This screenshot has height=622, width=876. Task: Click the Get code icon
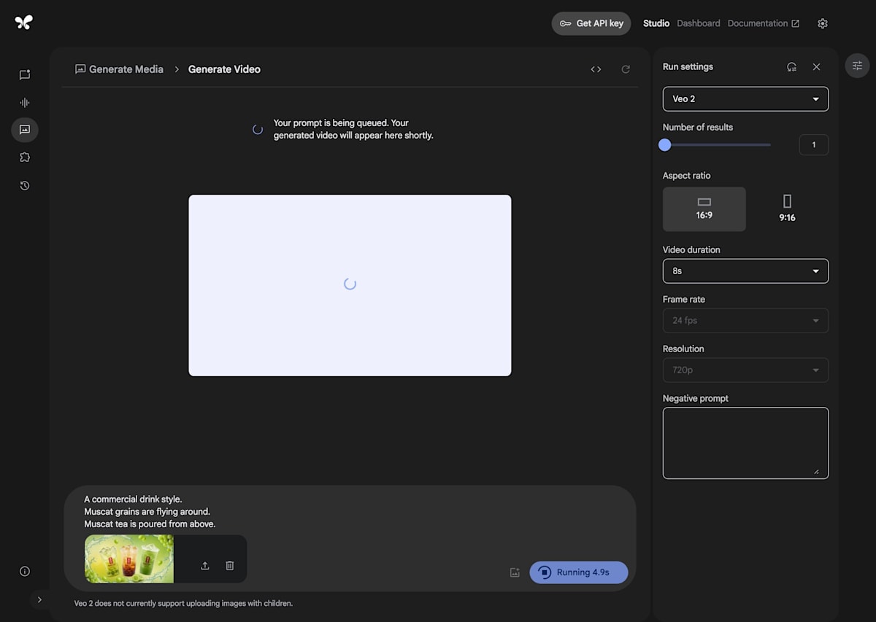pyautogui.click(x=596, y=69)
